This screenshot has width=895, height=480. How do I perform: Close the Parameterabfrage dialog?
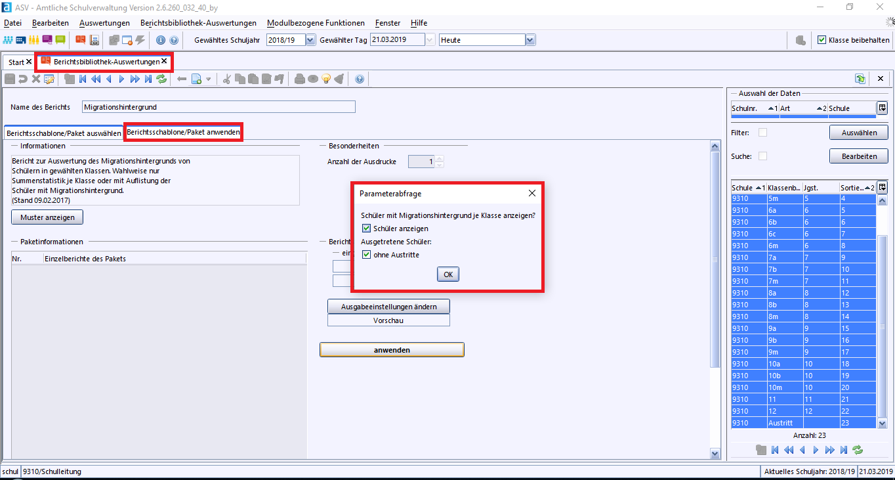point(531,194)
